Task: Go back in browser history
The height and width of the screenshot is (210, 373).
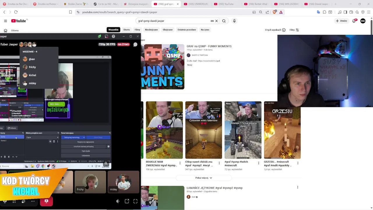Action: click(x=4, y=12)
